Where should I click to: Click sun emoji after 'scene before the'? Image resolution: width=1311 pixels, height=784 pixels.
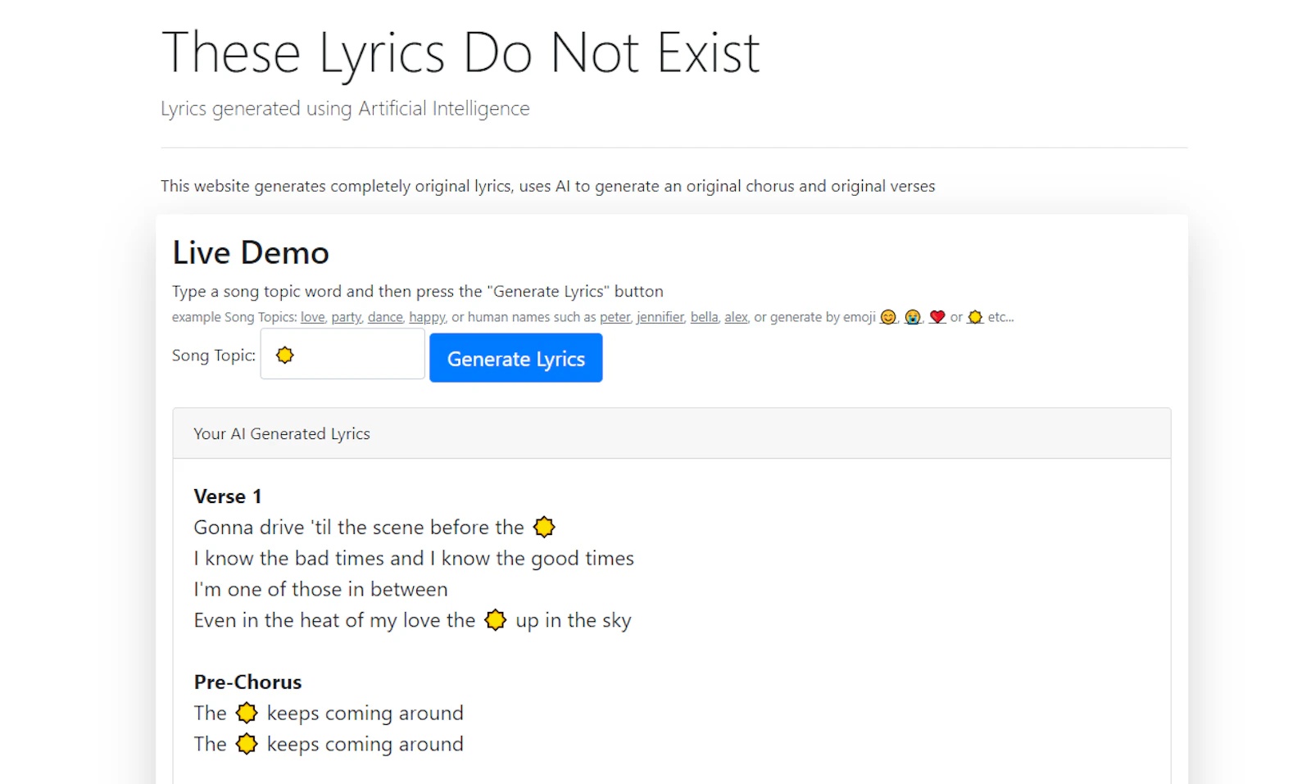pyautogui.click(x=544, y=527)
